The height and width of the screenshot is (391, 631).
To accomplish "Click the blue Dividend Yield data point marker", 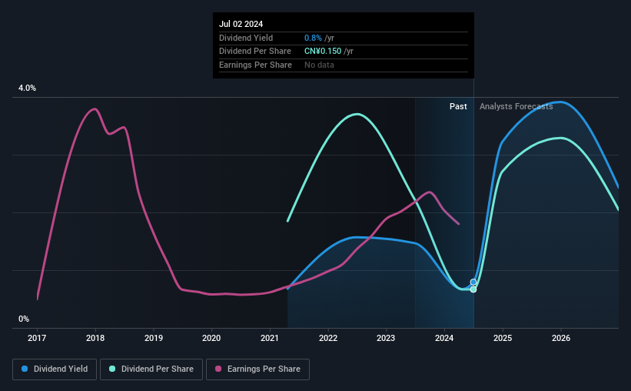I will [x=473, y=282].
